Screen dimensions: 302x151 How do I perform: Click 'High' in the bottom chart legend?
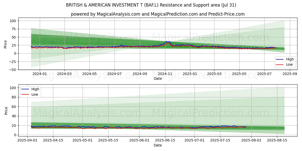point(35,89)
